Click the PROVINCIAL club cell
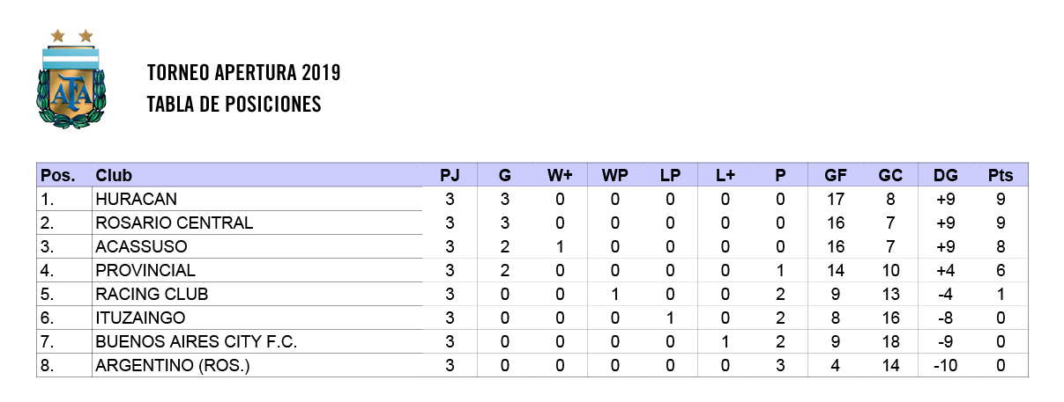1064x402 pixels. [145, 270]
